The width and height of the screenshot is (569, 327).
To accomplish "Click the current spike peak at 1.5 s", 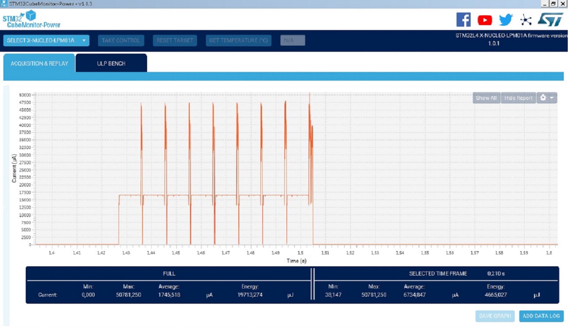I will pyautogui.click(x=309, y=94).
